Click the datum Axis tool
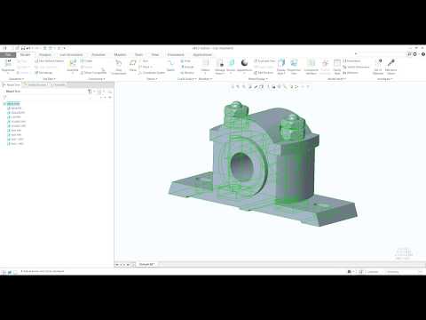 point(144,60)
